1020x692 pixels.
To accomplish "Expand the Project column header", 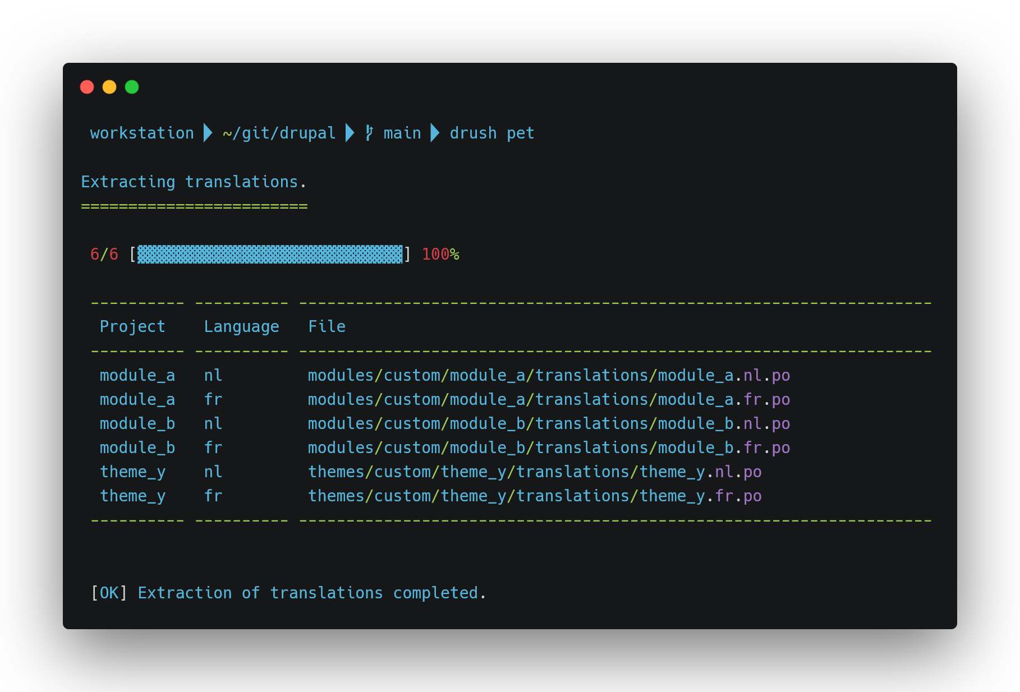I will click(132, 326).
